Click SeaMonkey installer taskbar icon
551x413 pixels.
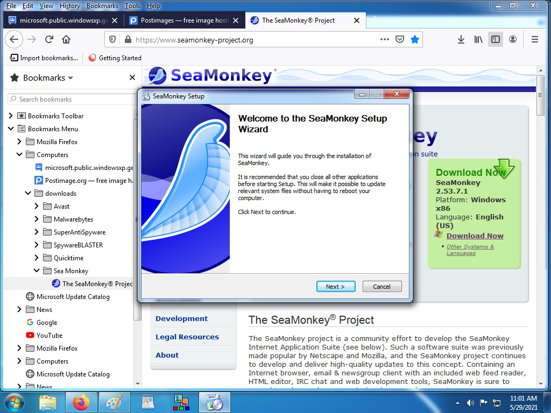[x=215, y=402]
